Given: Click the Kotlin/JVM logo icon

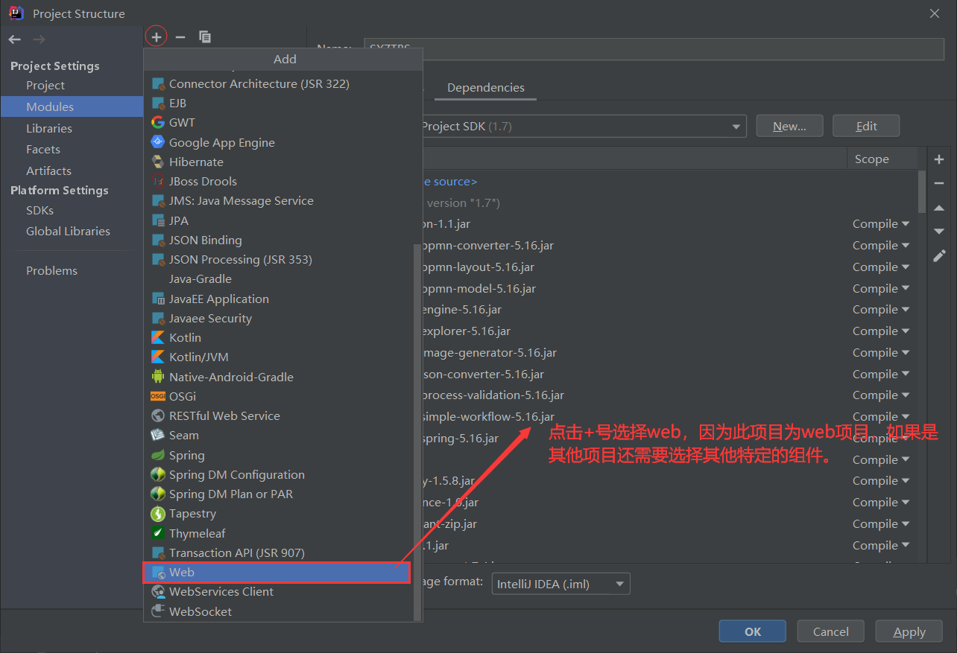Looking at the screenshot, I should pyautogui.click(x=158, y=357).
